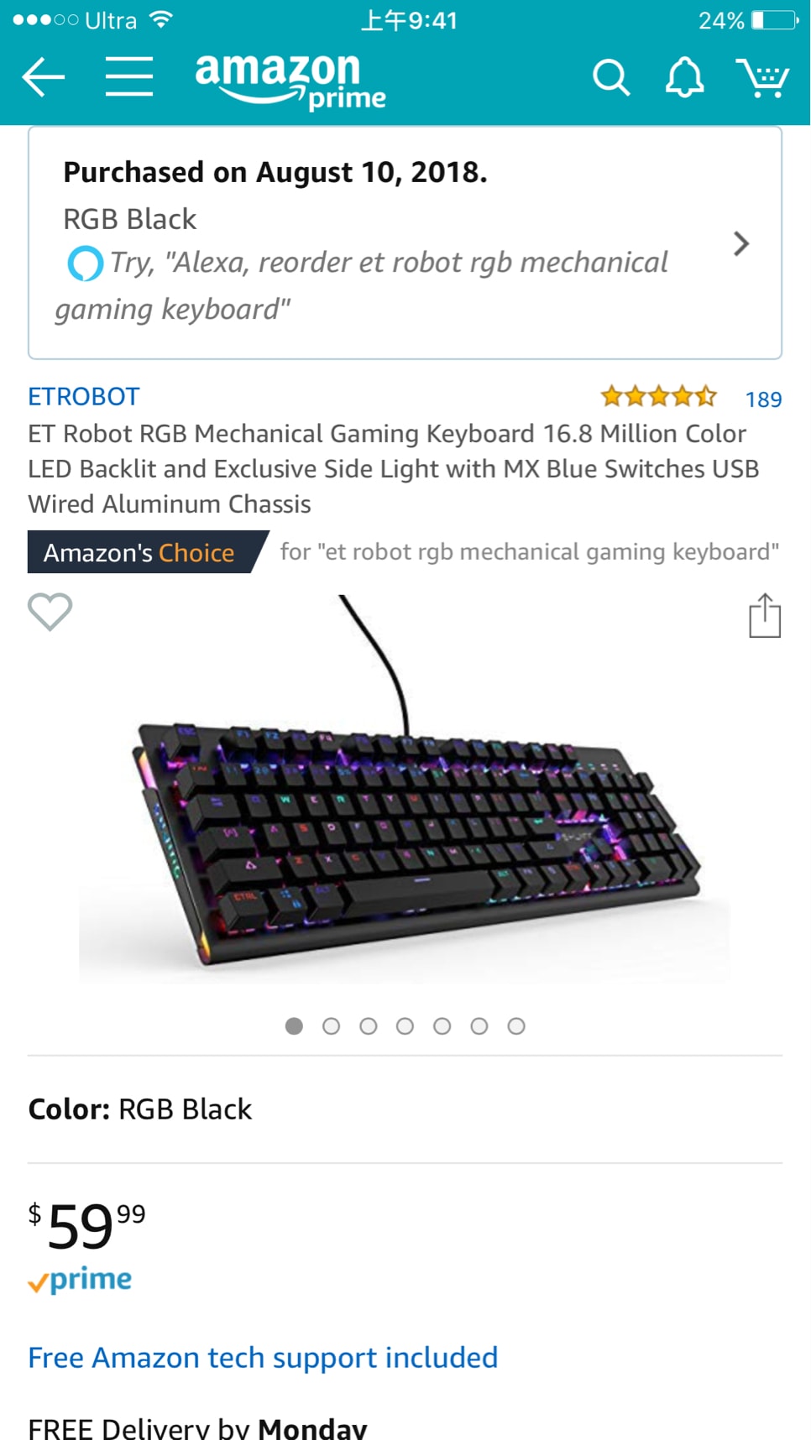
Task: Add product to wish list heart
Action: [x=50, y=611]
